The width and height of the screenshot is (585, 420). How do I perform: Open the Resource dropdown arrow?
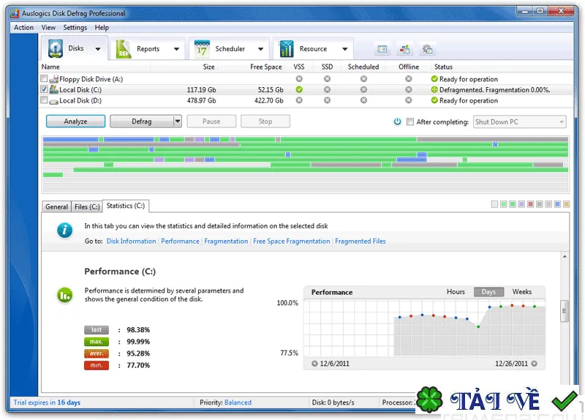click(x=345, y=49)
